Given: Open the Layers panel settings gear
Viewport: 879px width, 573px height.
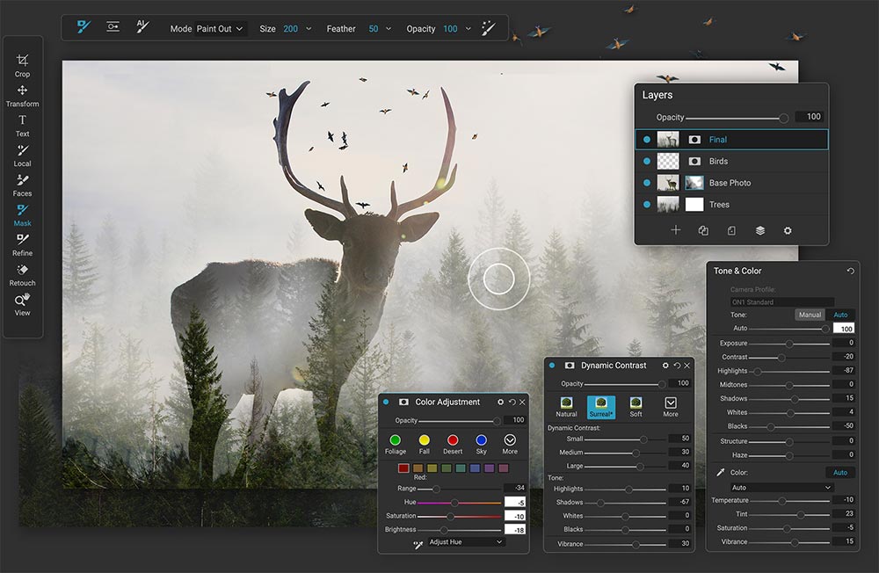Looking at the screenshot, I should point(787,229).
